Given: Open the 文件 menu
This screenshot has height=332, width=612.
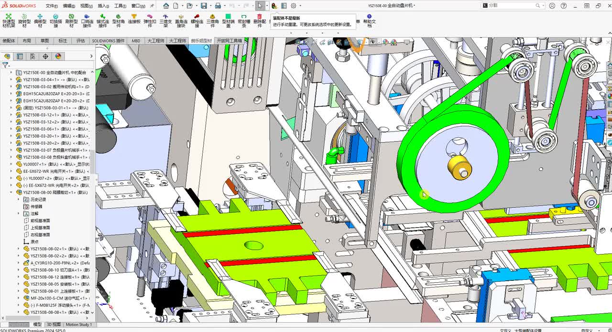Looking at the screenshot, I should click(x=51, y=6).
